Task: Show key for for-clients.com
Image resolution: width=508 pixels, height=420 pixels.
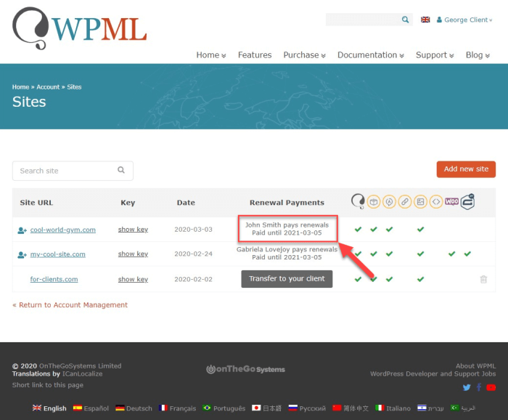Action: (133, 279)
